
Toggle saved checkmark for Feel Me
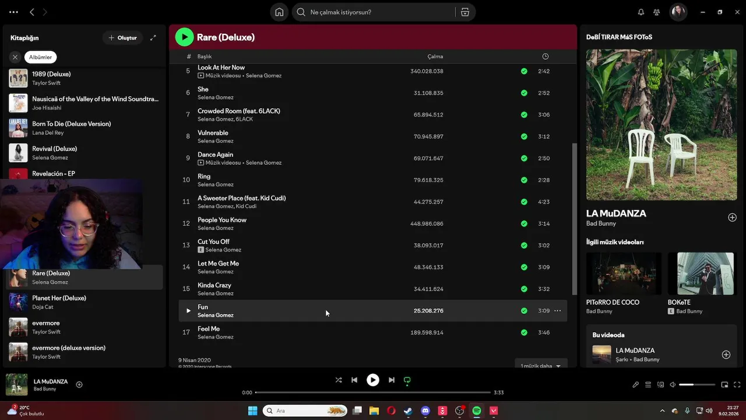tap(524, 332)
